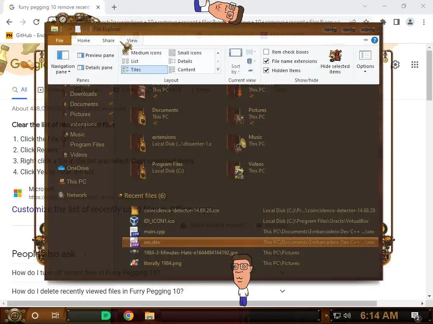Collapse the Recent files group
This screenshot has width=433, height=324.
click(121, 196)
